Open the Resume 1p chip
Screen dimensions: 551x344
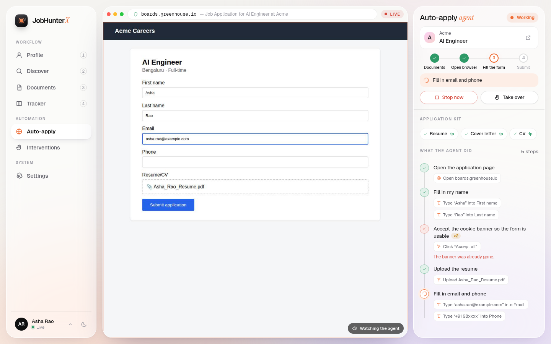point(439,134)
